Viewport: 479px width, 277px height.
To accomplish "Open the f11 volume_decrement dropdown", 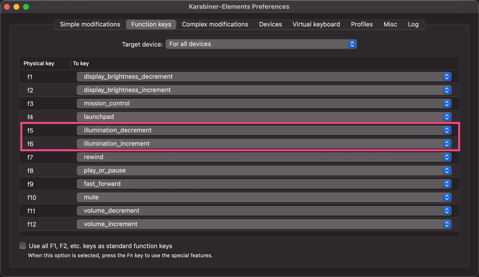I will coord(264,211).
